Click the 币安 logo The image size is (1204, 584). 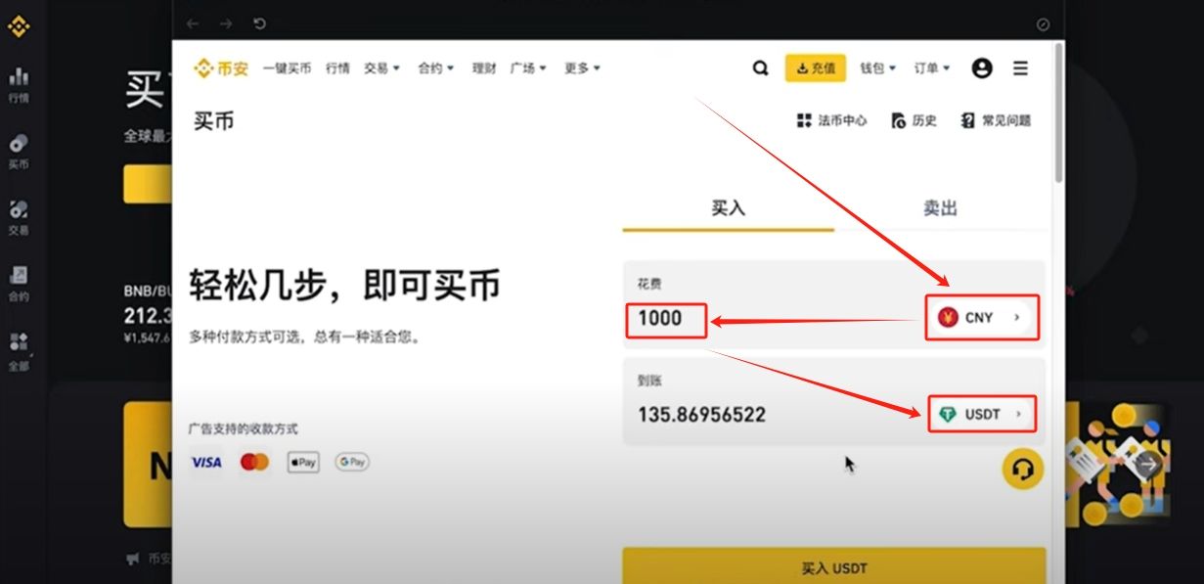coord(221,68)
